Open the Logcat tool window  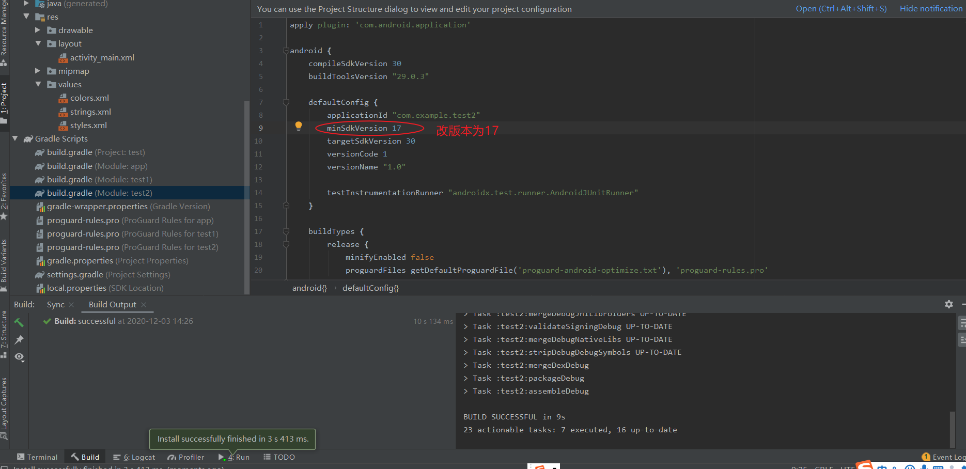(134, 457)
